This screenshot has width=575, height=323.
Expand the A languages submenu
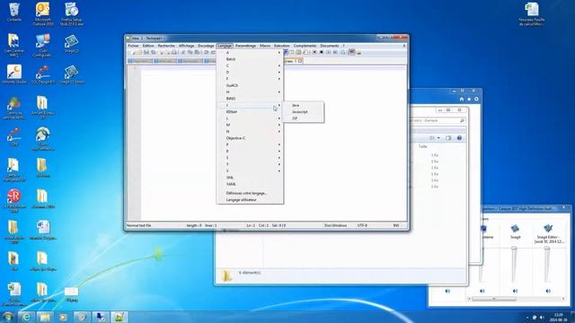[x=250, y=52]
